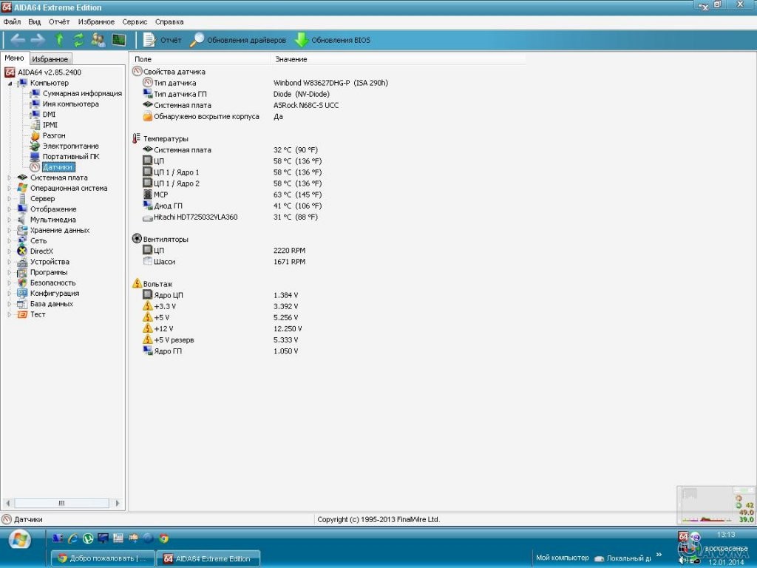Expand the Системная плата tree node
The width and height of the screenshot is (757, 568).
tap(10, 177)
